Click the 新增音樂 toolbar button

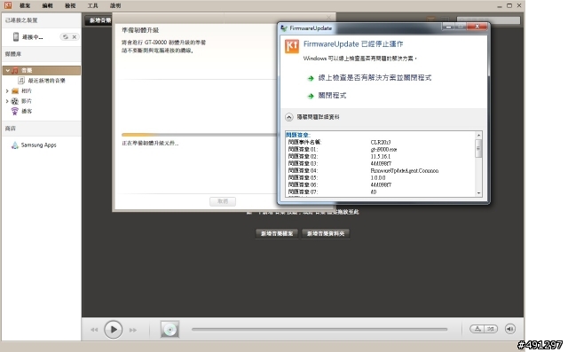99,20
